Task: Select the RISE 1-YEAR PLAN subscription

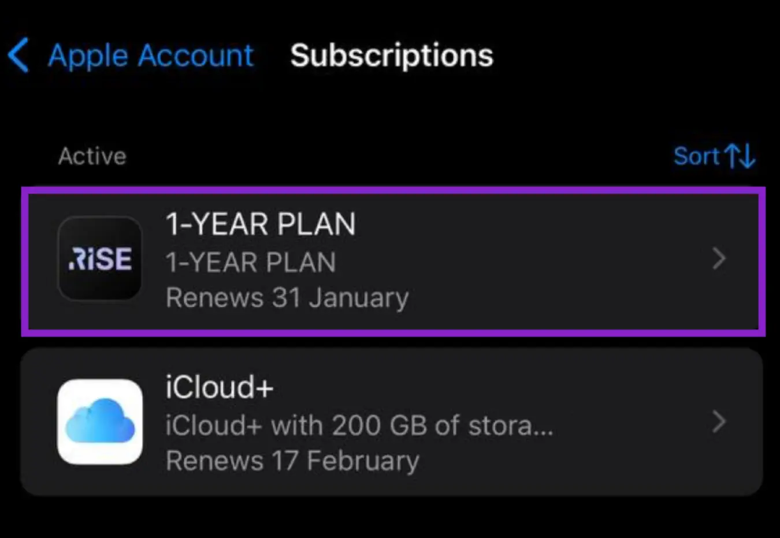Action: (390, 259)
